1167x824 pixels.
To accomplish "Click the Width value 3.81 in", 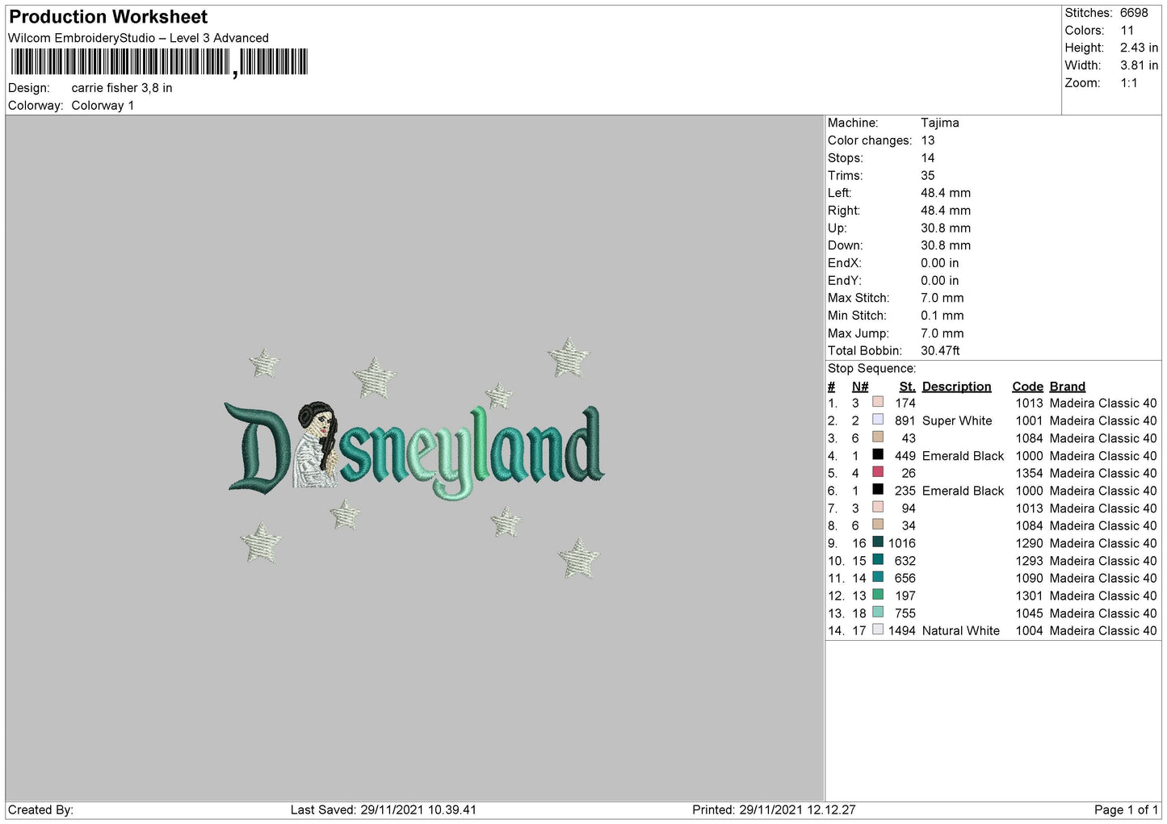I will [x=1140, y=65].
